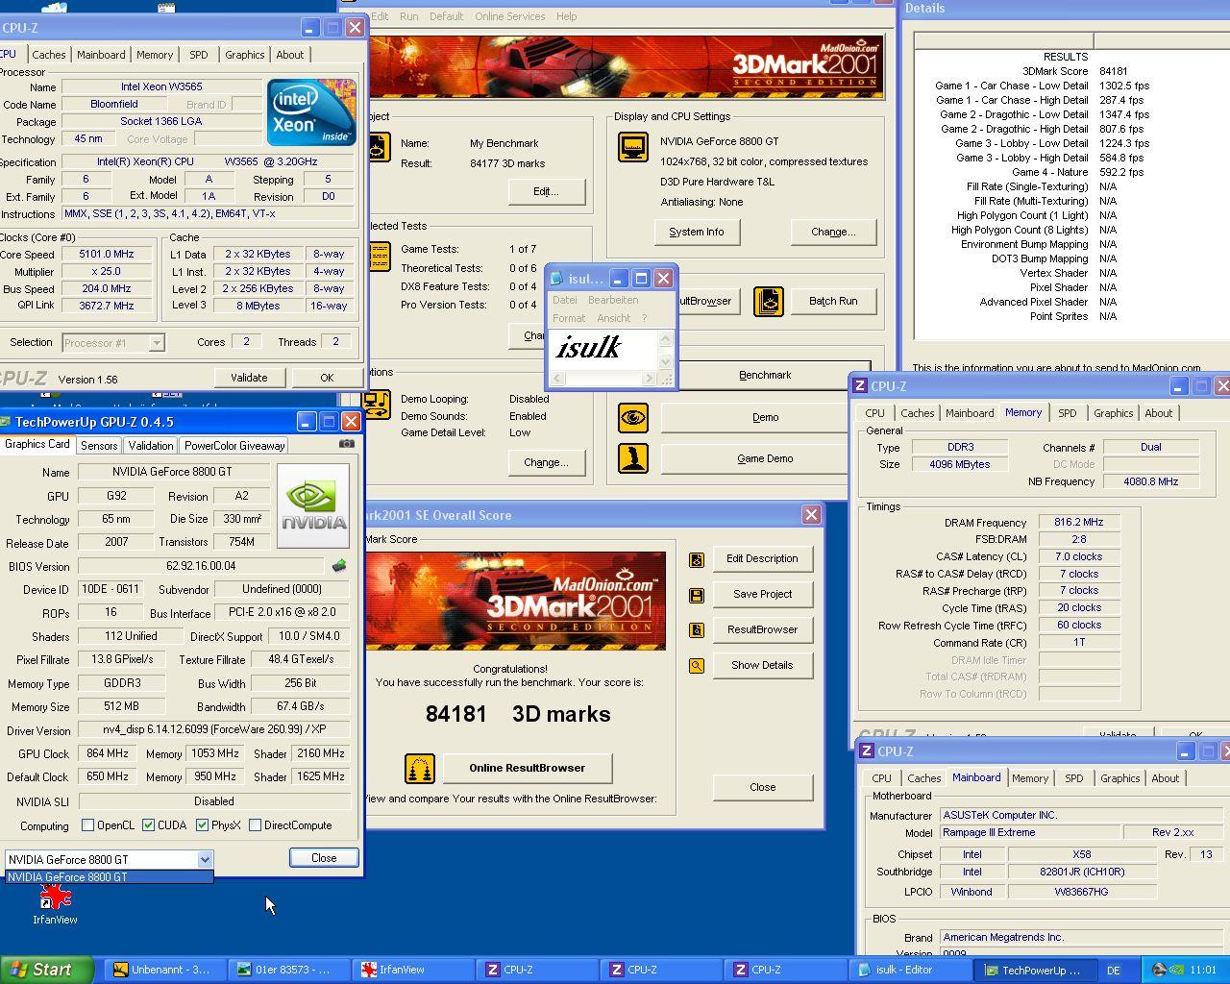Toggle the CUDA checkbox

pyautogui.click(x=148, y=825)
